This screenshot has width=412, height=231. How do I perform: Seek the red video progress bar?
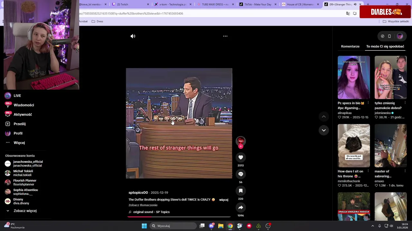coord(179,217)
